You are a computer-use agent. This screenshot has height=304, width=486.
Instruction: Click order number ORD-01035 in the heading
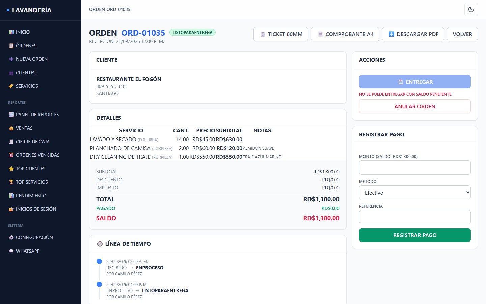(x=143, y=33)
